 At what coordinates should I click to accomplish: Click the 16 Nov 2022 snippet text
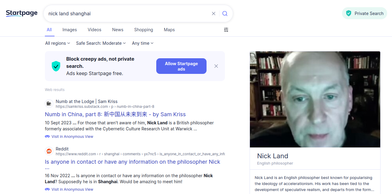coord(129,179)
